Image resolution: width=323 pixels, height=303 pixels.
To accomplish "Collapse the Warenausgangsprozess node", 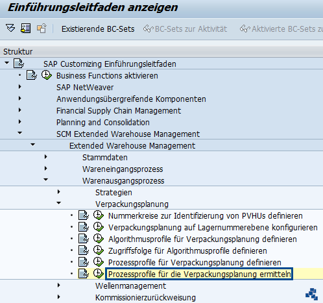I will pyautogui.click(x=45, y=180).
